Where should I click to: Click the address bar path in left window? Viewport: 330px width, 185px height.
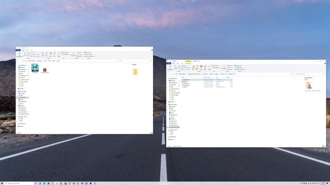(x=72, y=61)
